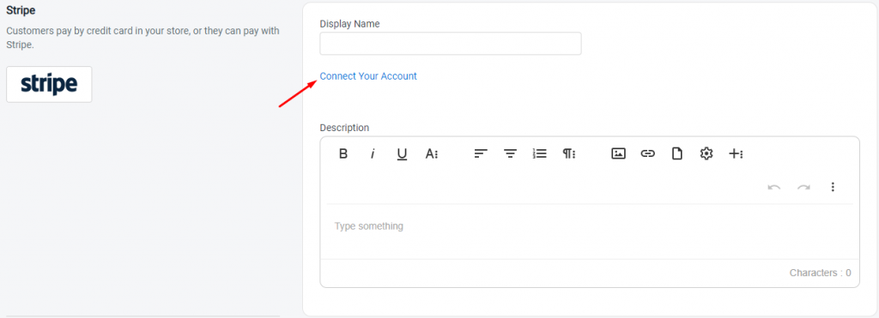Image resolution: width=879 pixels, height=318 pixels.
Task: Focus the Display Name input field
Action: [x=450, y=44]
